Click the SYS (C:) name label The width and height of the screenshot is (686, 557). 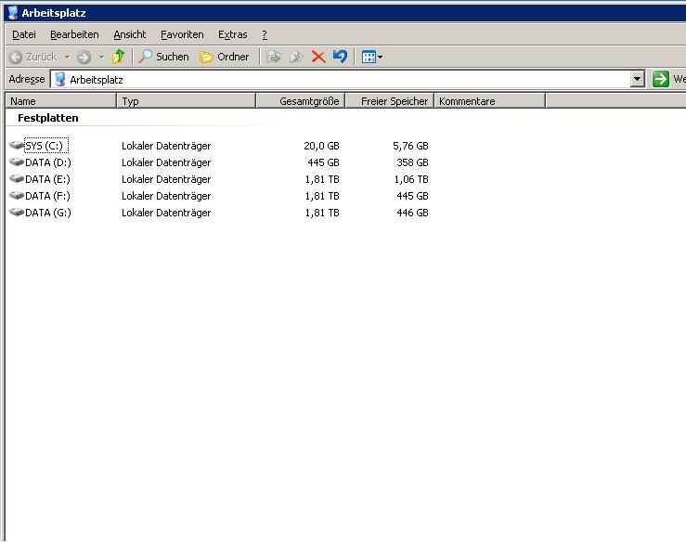point(45,146)
